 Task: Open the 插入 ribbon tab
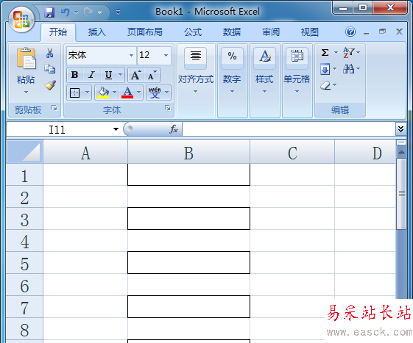click(97, 32)
